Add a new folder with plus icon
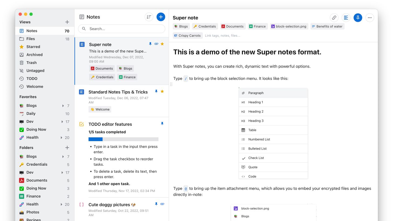Screen dimensions: 393x221 67,148
